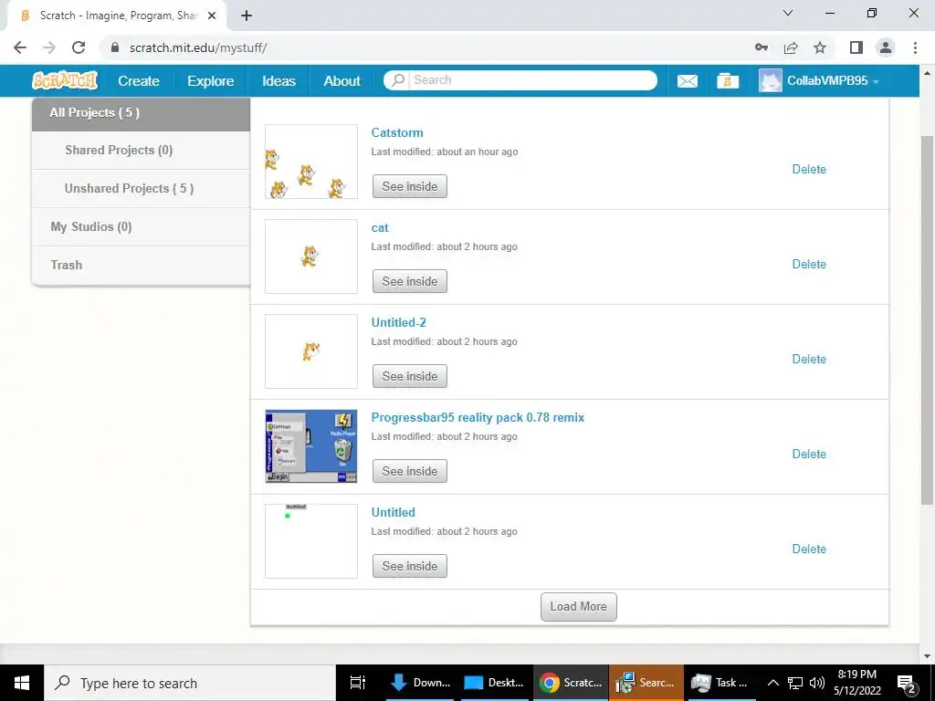This screenshot has width=935, height=701.
Task: Toggle the Chrome side panel icon
Action: pyautogui.click(x=856, y=47)
